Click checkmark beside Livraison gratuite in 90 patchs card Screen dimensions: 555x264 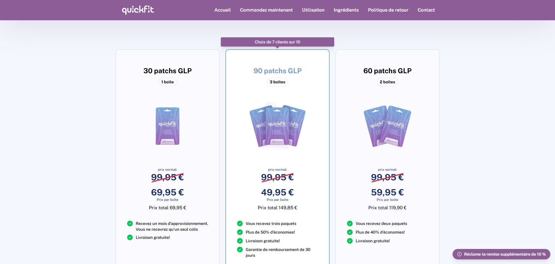[240, 241]
